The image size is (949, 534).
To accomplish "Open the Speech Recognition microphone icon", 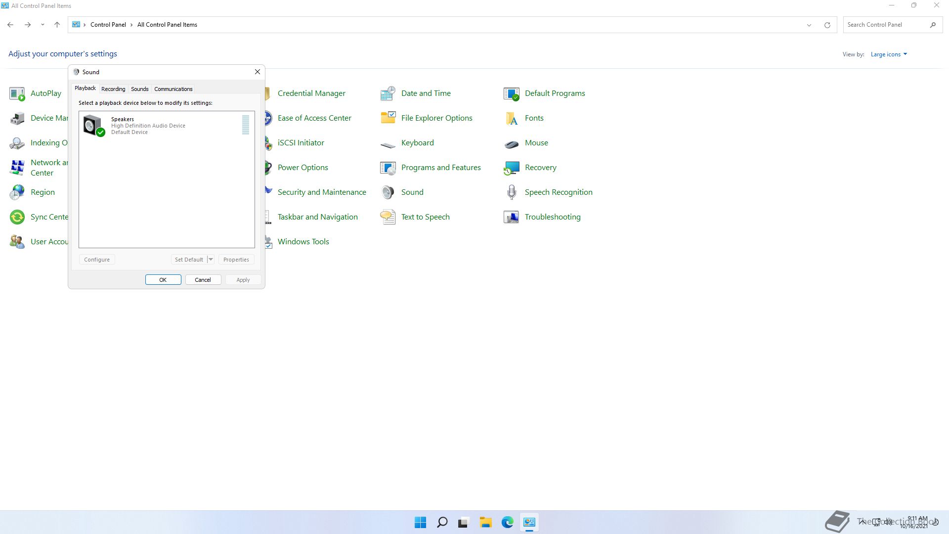I will (x=511, y=192).
